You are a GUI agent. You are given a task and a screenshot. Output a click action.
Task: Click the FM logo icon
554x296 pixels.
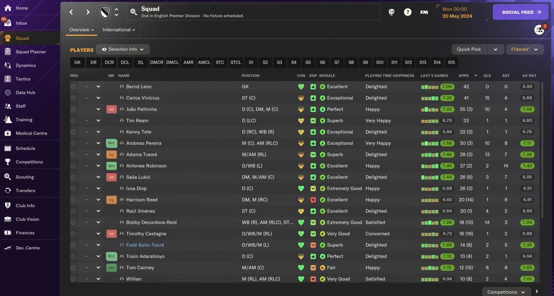point(424,12)
